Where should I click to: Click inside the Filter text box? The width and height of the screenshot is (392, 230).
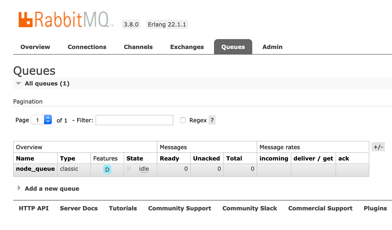(134, 120)
